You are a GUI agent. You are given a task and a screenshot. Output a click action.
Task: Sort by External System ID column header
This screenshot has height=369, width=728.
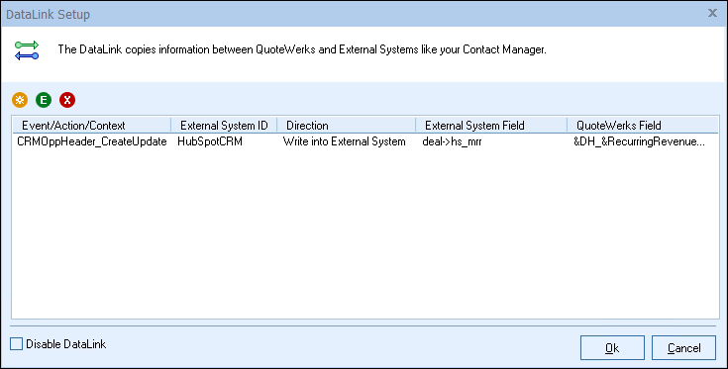click(x=224, y=126)
